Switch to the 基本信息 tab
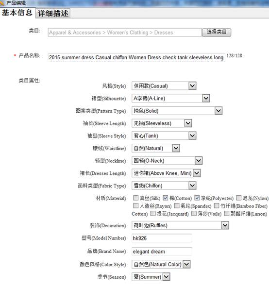Image resolution: width=269 pixels, height=288 pixels. coord(17,13)
